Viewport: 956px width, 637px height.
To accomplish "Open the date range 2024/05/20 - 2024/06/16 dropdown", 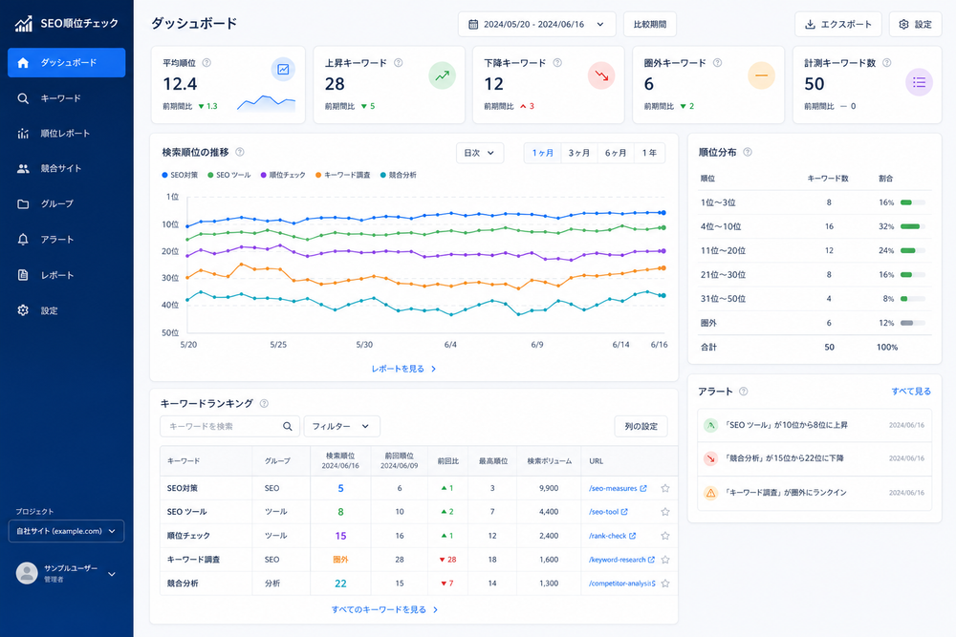I will [x=536, y=25].
